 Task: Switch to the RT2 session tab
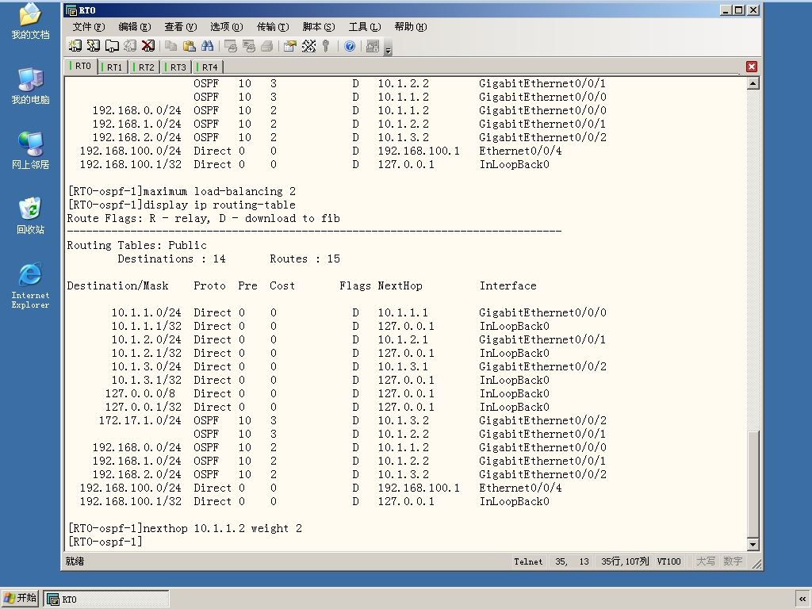(145, 67)
